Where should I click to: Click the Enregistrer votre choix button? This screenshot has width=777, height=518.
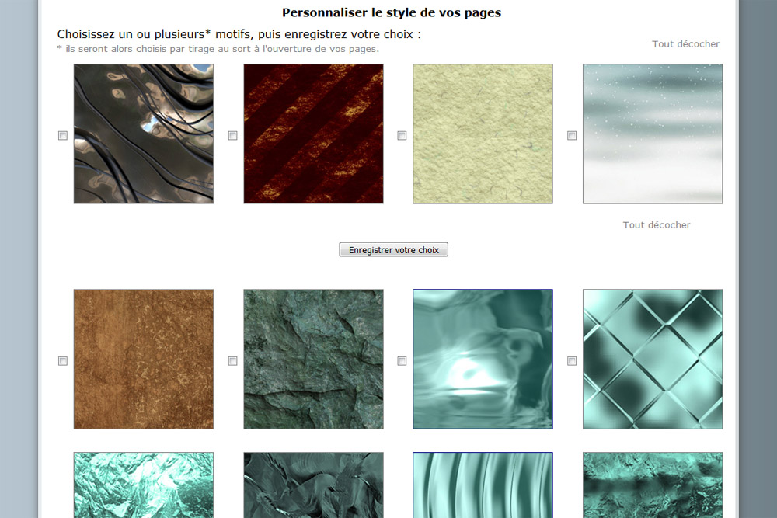point(393,249)
